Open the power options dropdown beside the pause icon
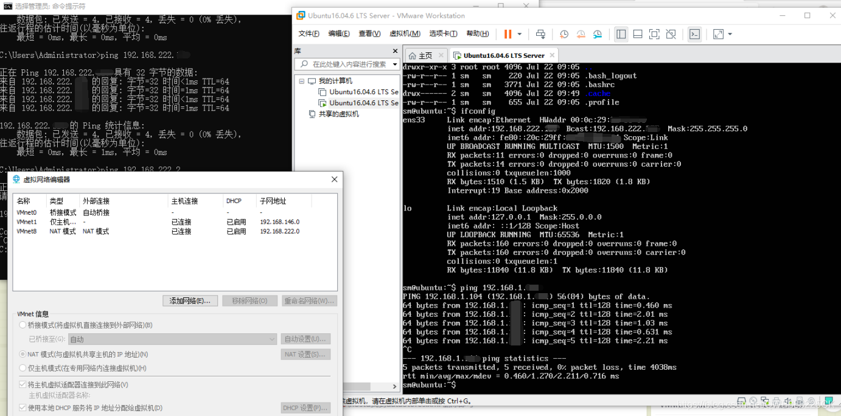 [519, 34]
